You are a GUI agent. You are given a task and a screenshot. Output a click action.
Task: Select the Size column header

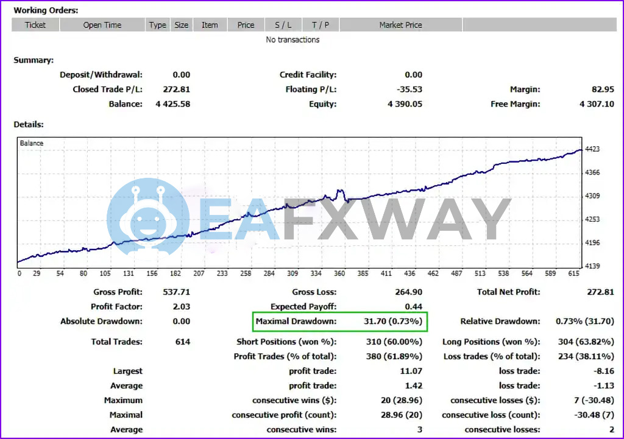coord(181,24)
